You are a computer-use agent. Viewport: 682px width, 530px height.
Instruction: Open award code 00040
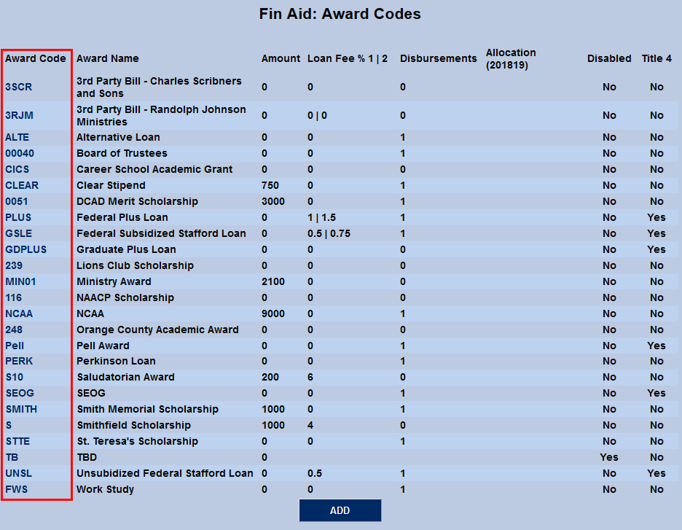[x=20, y=153]
